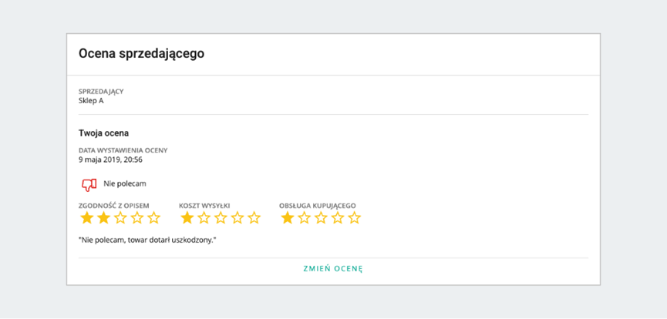The width and height of the screenshot is (667, 319).
Task: Select first star under Zgodność z opisem
Action: (x=86, y=218)
